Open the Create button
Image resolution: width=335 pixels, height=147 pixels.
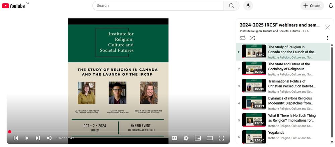tap(312, 6)
